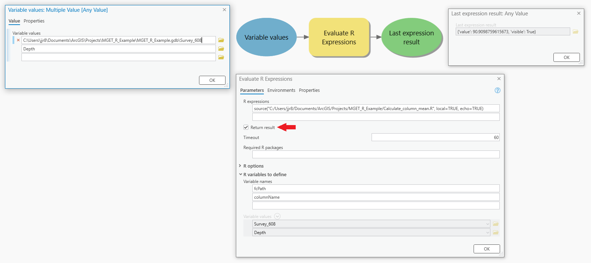The width and height of the screenshot is (591, 263).
Task: Browse folder icon for empty variable value row
Action: [221, 57]
